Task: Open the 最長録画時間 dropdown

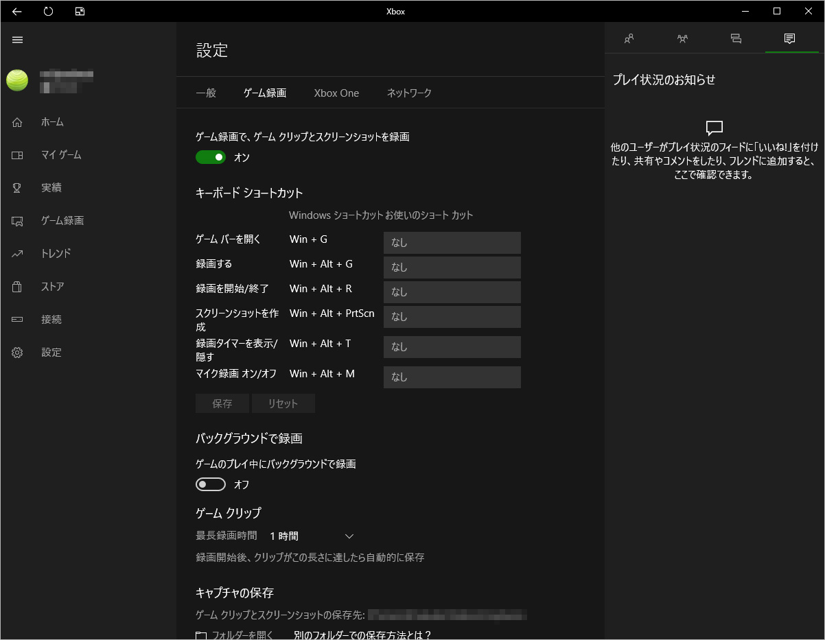Action: (x=312, y=536)
